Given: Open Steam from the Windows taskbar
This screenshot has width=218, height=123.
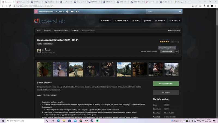Looking at the screenshot, I should coord(92,121).
